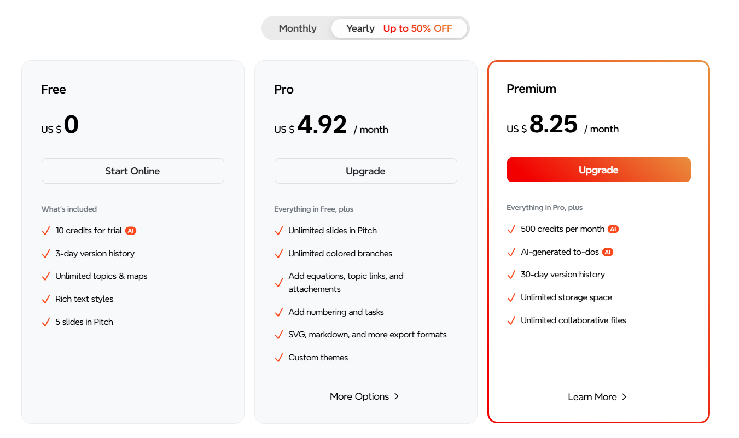739x438 pixels.
Task: Click the Learn More link text
Action: tap(592, 397)
